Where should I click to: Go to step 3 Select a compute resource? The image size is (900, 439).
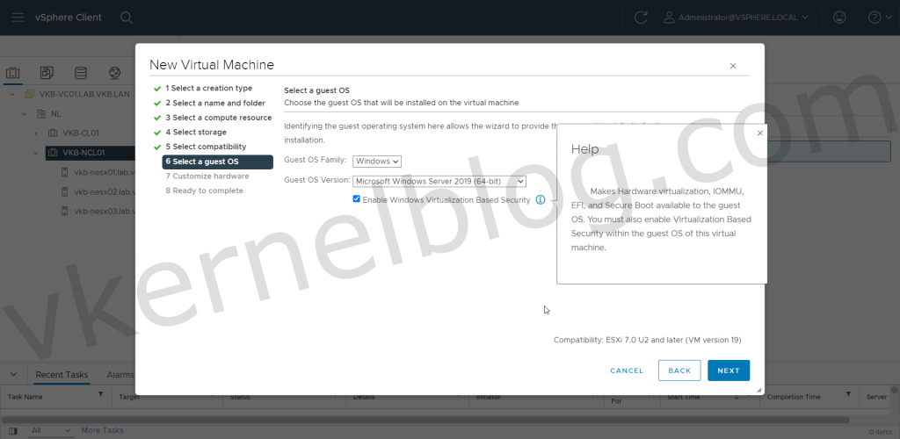click(x=219, y=118)
